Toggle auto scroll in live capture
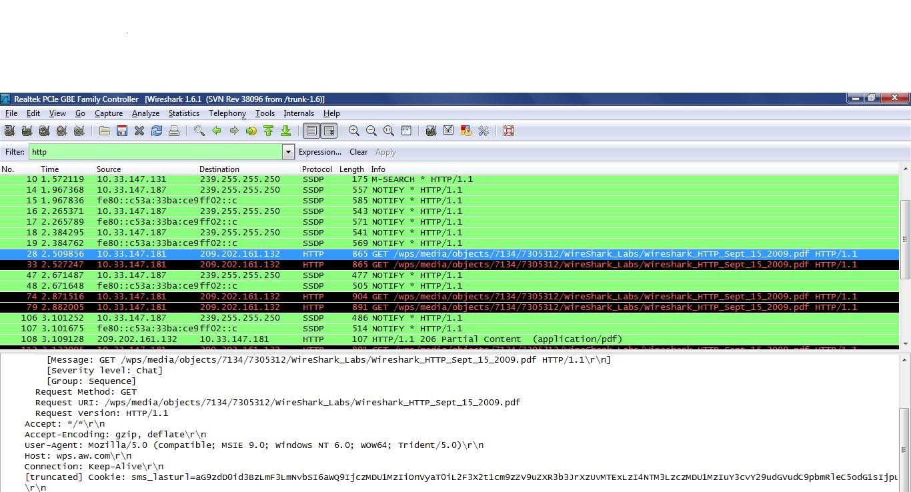The width and height of the screenshot is (911, 492). pos(329,131)
